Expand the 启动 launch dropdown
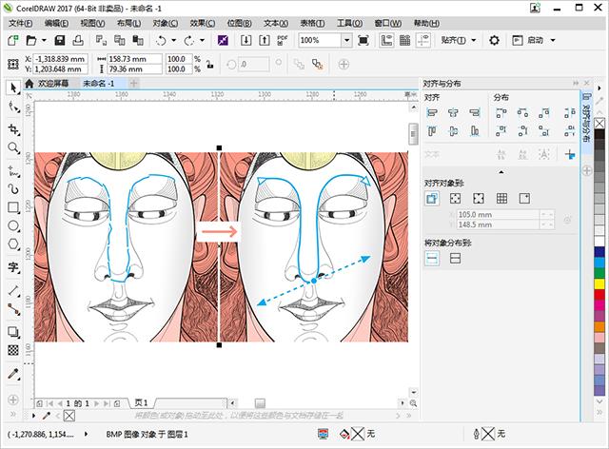Screen dimensions: 609x449 click(x=553, y=40)
